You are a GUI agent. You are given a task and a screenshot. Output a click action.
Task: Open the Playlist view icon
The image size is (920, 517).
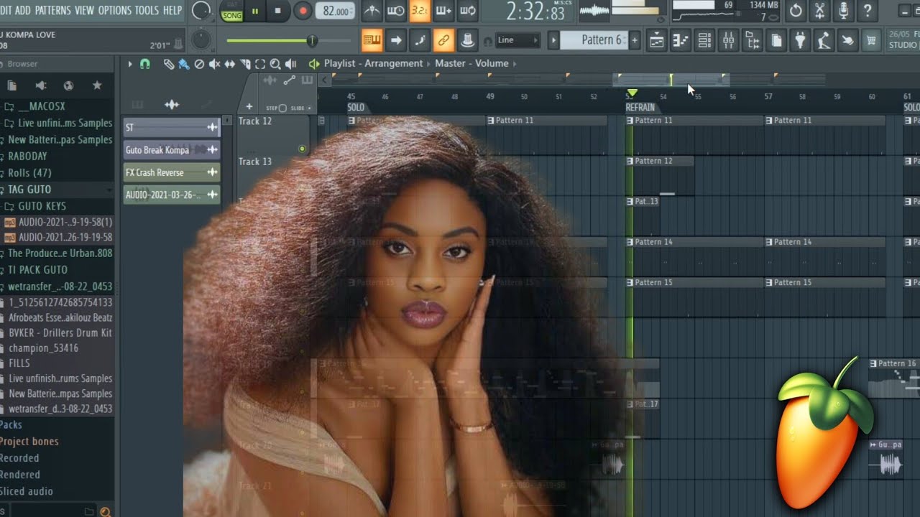656,40
